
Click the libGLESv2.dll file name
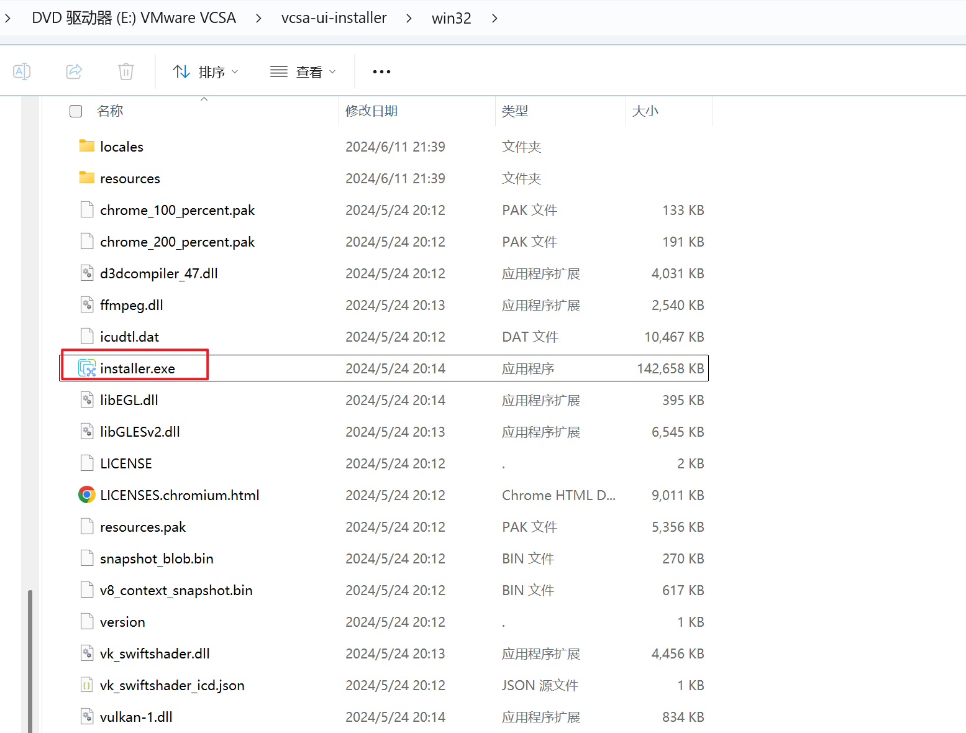point(140,432)
